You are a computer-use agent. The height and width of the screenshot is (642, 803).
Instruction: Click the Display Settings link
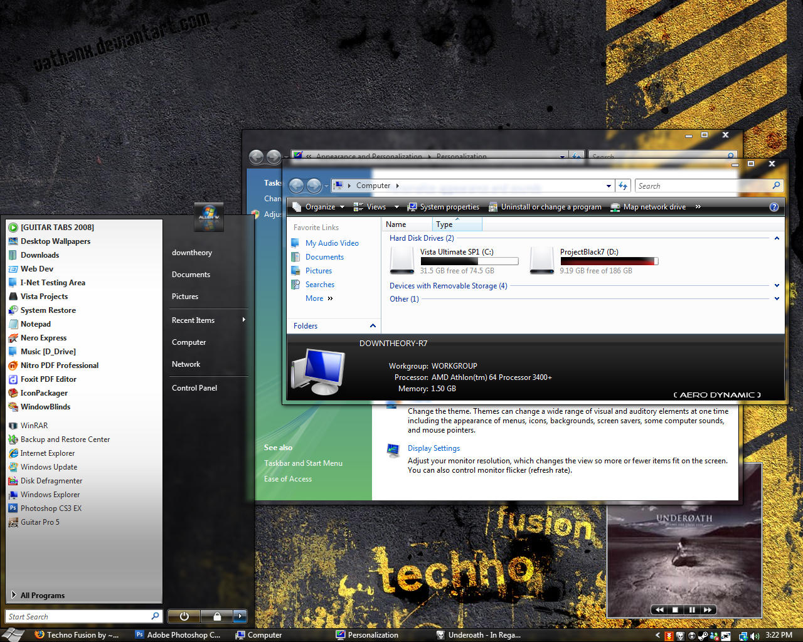(433, 448)
